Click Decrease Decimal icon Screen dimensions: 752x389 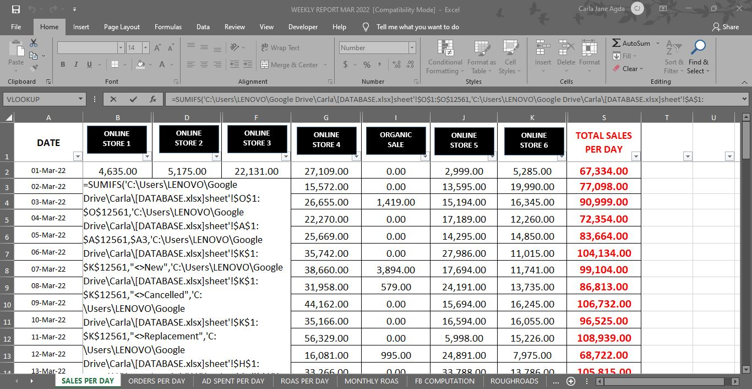click(x=410, y=64)
